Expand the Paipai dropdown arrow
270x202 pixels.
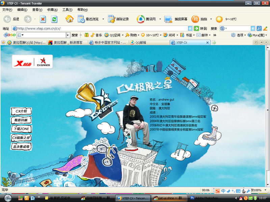tap(211, 19)
